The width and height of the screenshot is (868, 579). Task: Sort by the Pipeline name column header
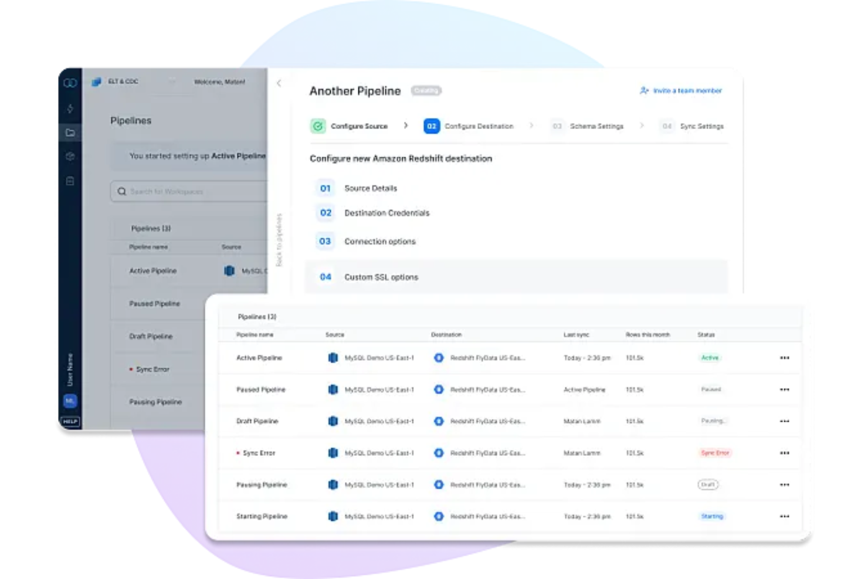click(x=255, y=335)
